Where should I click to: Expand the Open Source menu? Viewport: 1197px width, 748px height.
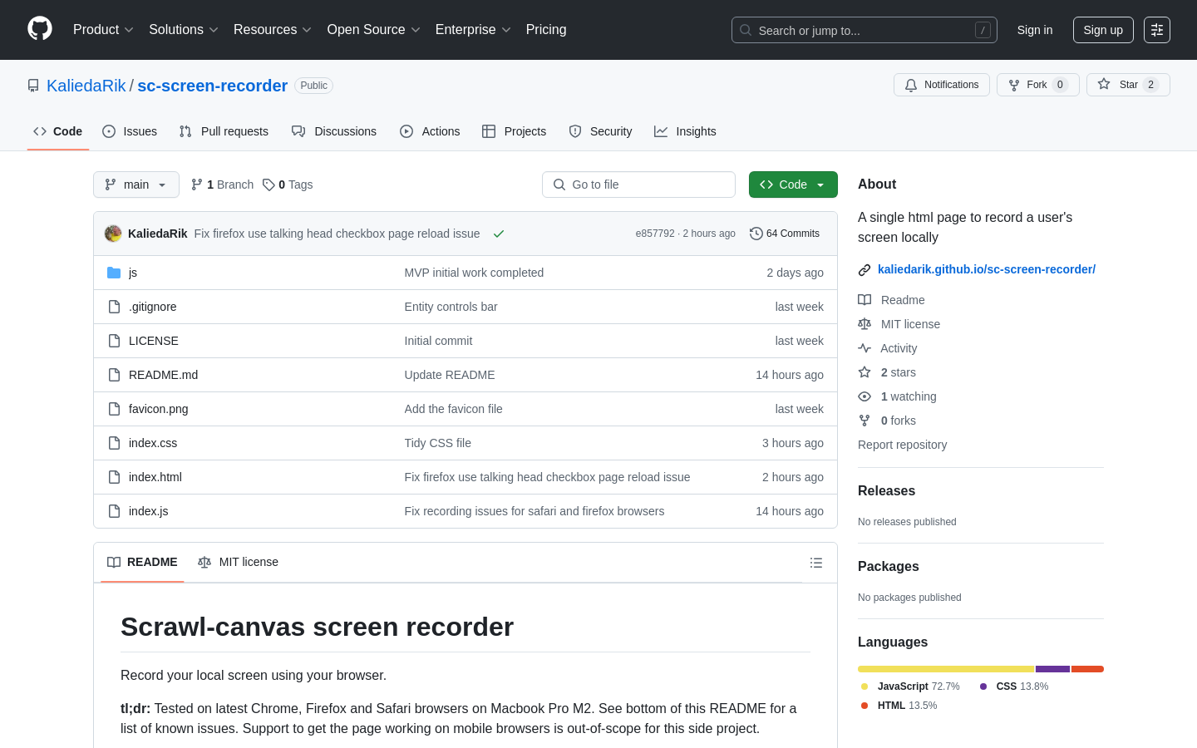[x=374, y=30]
